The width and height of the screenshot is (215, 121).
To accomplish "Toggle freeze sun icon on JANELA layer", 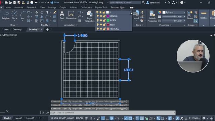I will click(101, 16).
